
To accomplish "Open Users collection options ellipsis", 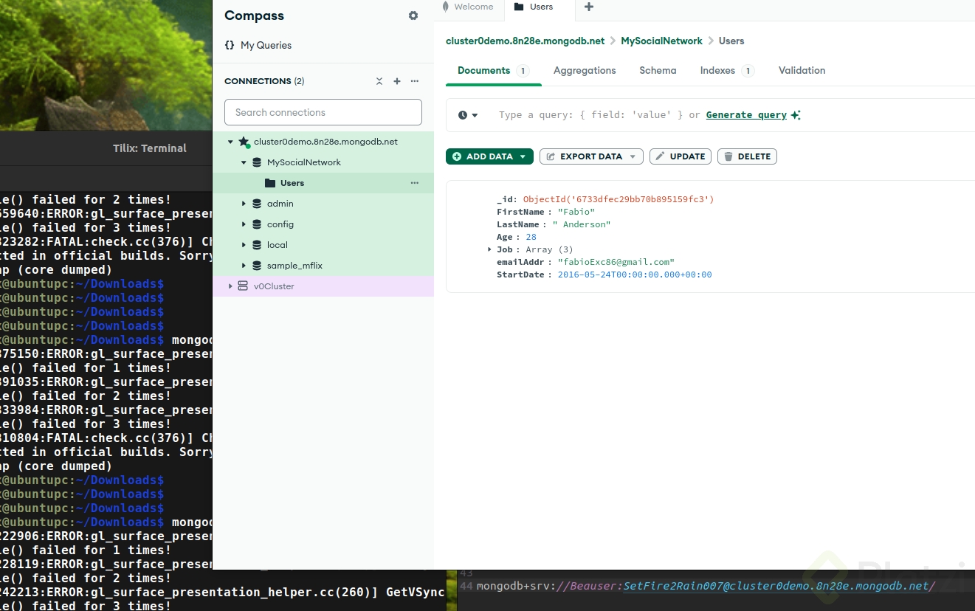I will (415, 183).
